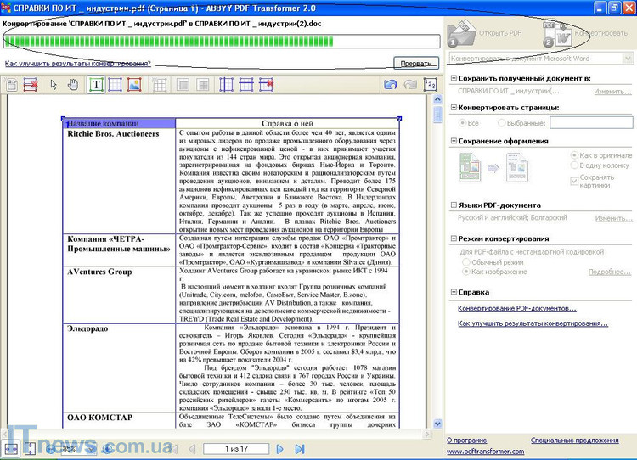Open top Как улучшить результаты конвертирования? link
The image size is (637, 460).
77,64
